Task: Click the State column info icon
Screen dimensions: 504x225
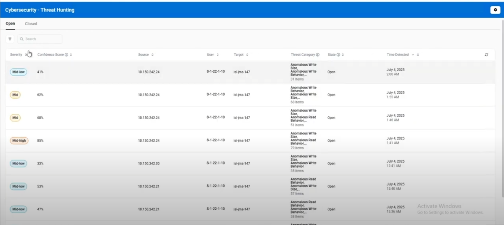Action: pyautogui.click(x=338, y=55)
